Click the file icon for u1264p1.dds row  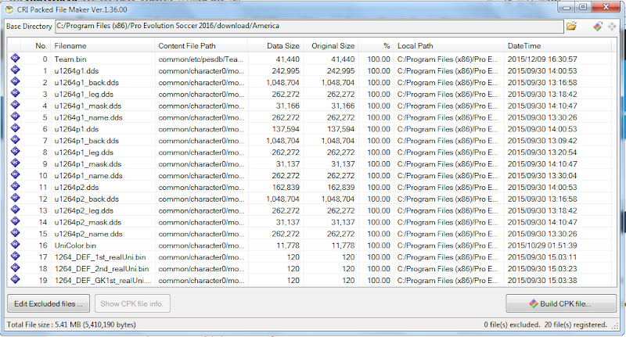point(15,128)
